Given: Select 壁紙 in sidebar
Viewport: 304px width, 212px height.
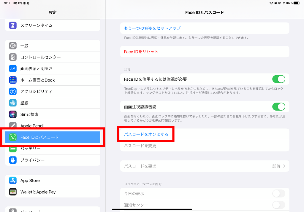Looking at the screenshot, I should pyautogui.click(x=53, y=103).
